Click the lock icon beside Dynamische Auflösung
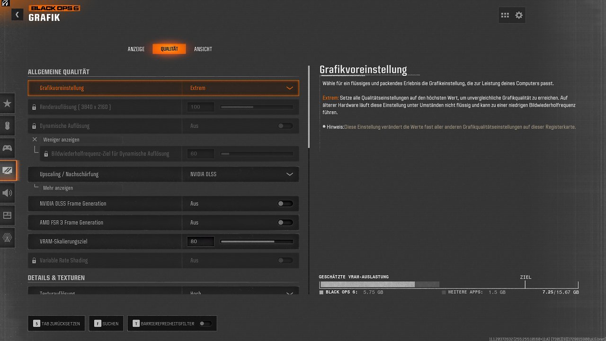This screenshot has width=606, height=341. coord(34,126)
